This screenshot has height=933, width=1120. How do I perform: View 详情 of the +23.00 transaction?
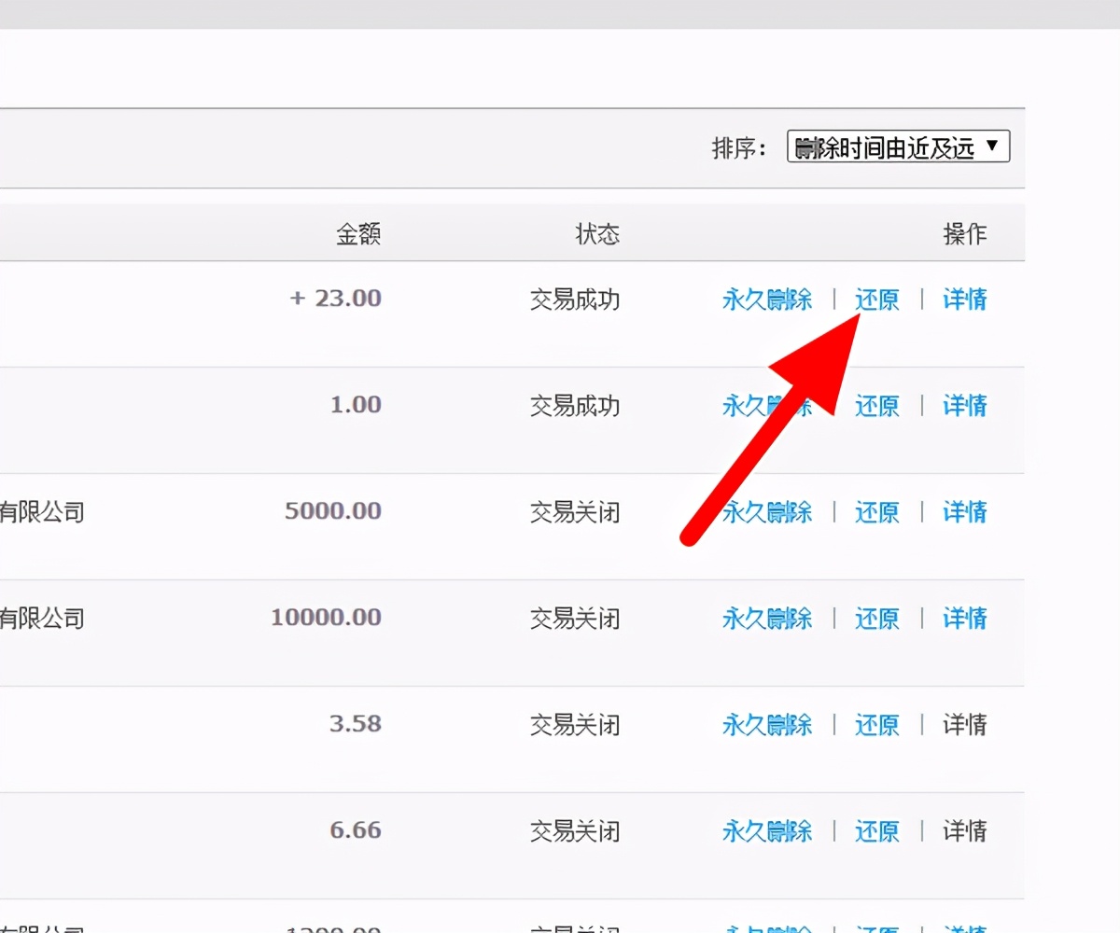click(x=963, y=300)
